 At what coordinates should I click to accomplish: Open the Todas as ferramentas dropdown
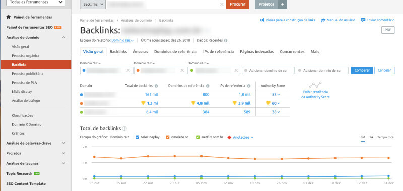(36, 3)
